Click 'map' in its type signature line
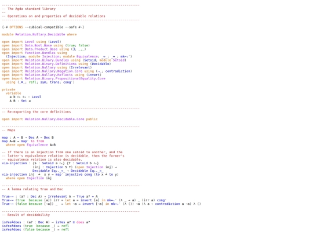313x235 pixels. tap(5, 138)
